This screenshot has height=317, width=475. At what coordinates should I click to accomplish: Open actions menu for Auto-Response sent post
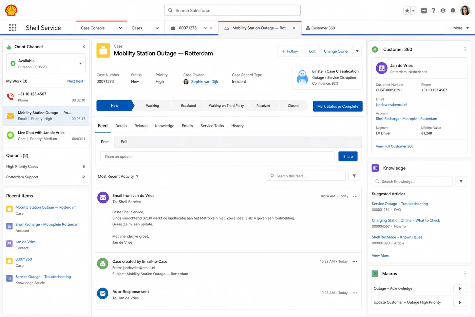pos(355,293)
